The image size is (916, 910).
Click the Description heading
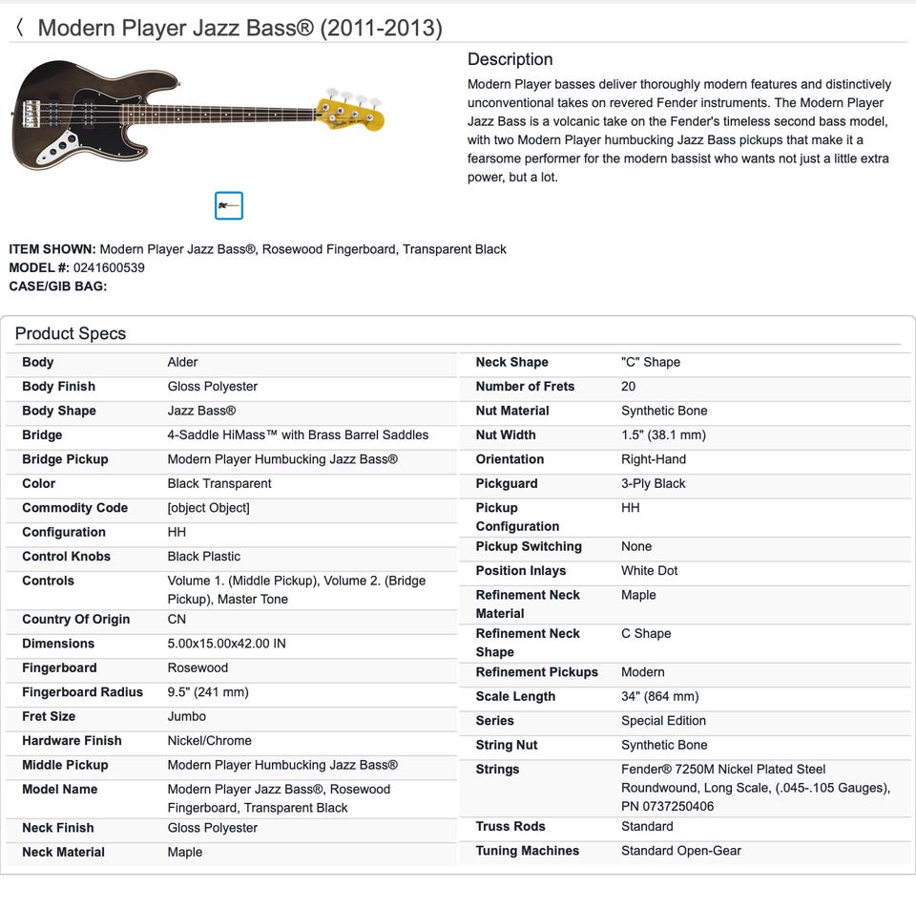click(x=510, y=59)
